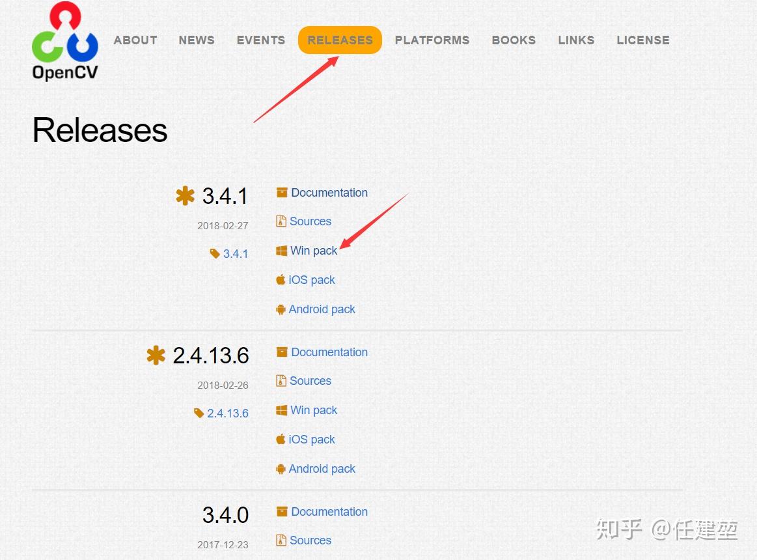Click the OpenCV logo
Viewport: 757px width, 560px height.
(x=65, y=40)
